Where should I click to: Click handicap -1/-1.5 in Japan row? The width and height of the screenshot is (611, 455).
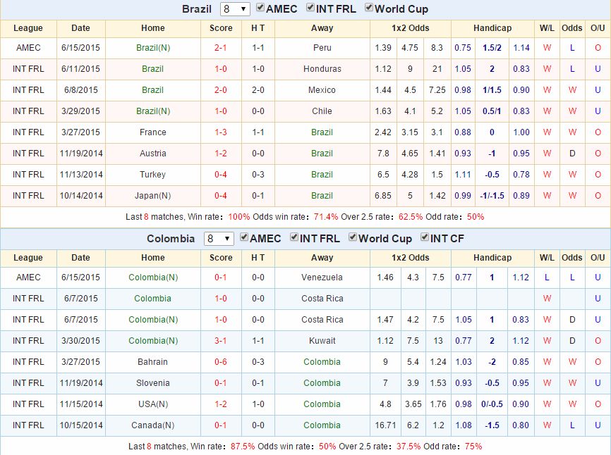[492, 196]
